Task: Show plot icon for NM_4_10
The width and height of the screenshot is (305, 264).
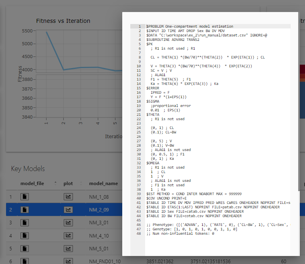Action: point(68,236)
